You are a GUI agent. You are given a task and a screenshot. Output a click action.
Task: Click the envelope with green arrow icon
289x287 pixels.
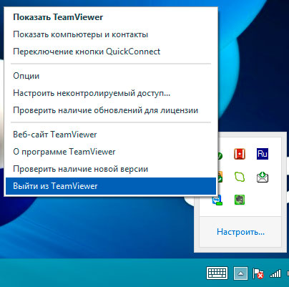tap(263, 177)
